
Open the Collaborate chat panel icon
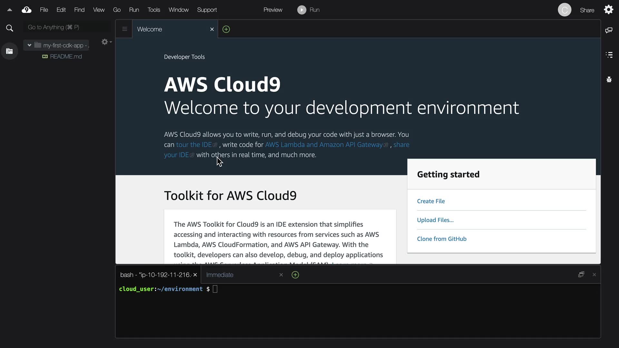coord(609,30)
